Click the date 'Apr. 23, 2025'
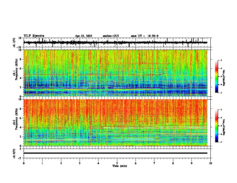The height and width of the screenshot is (183, 237). click(x=83, y=36)
